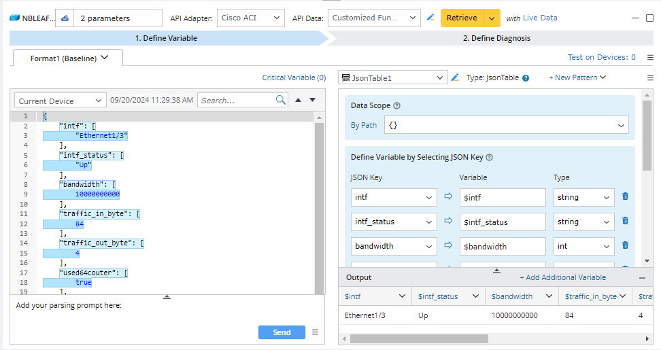
Task: Click the search magnifier icon
Action: tap(281, 101)
